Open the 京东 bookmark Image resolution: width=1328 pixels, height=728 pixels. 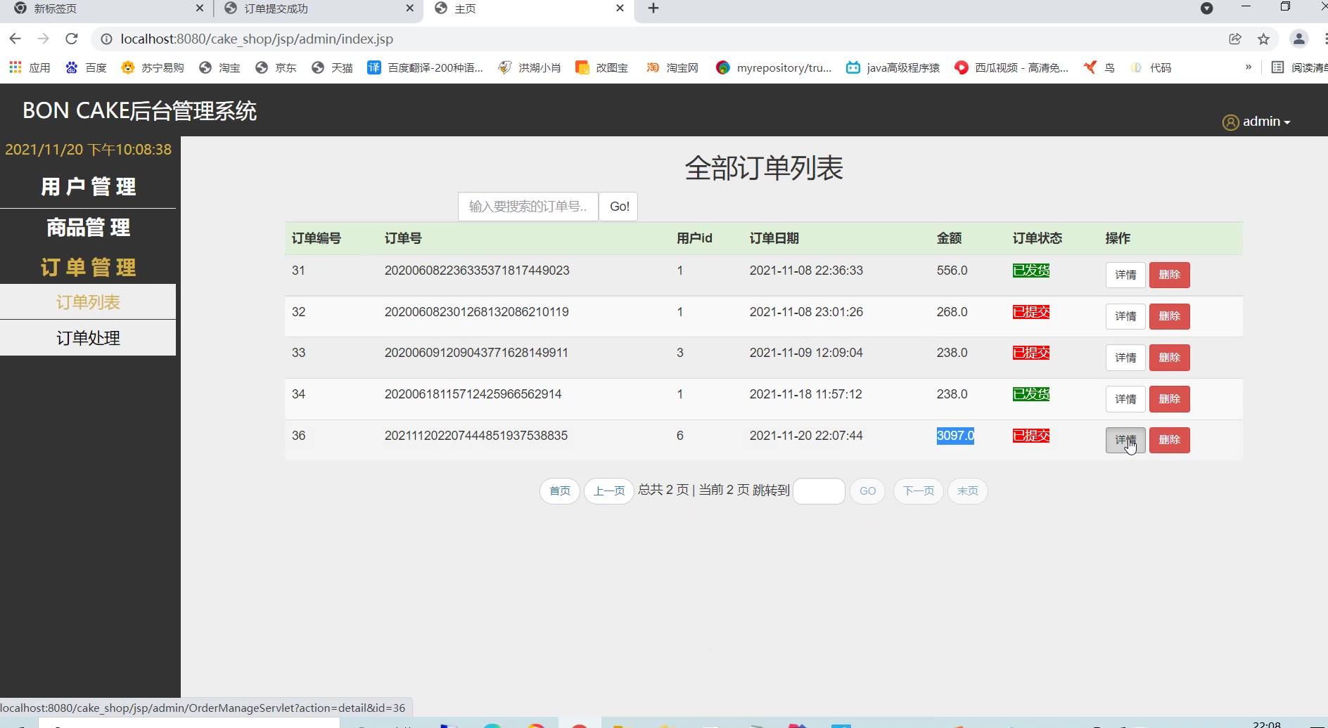[276, 67]
